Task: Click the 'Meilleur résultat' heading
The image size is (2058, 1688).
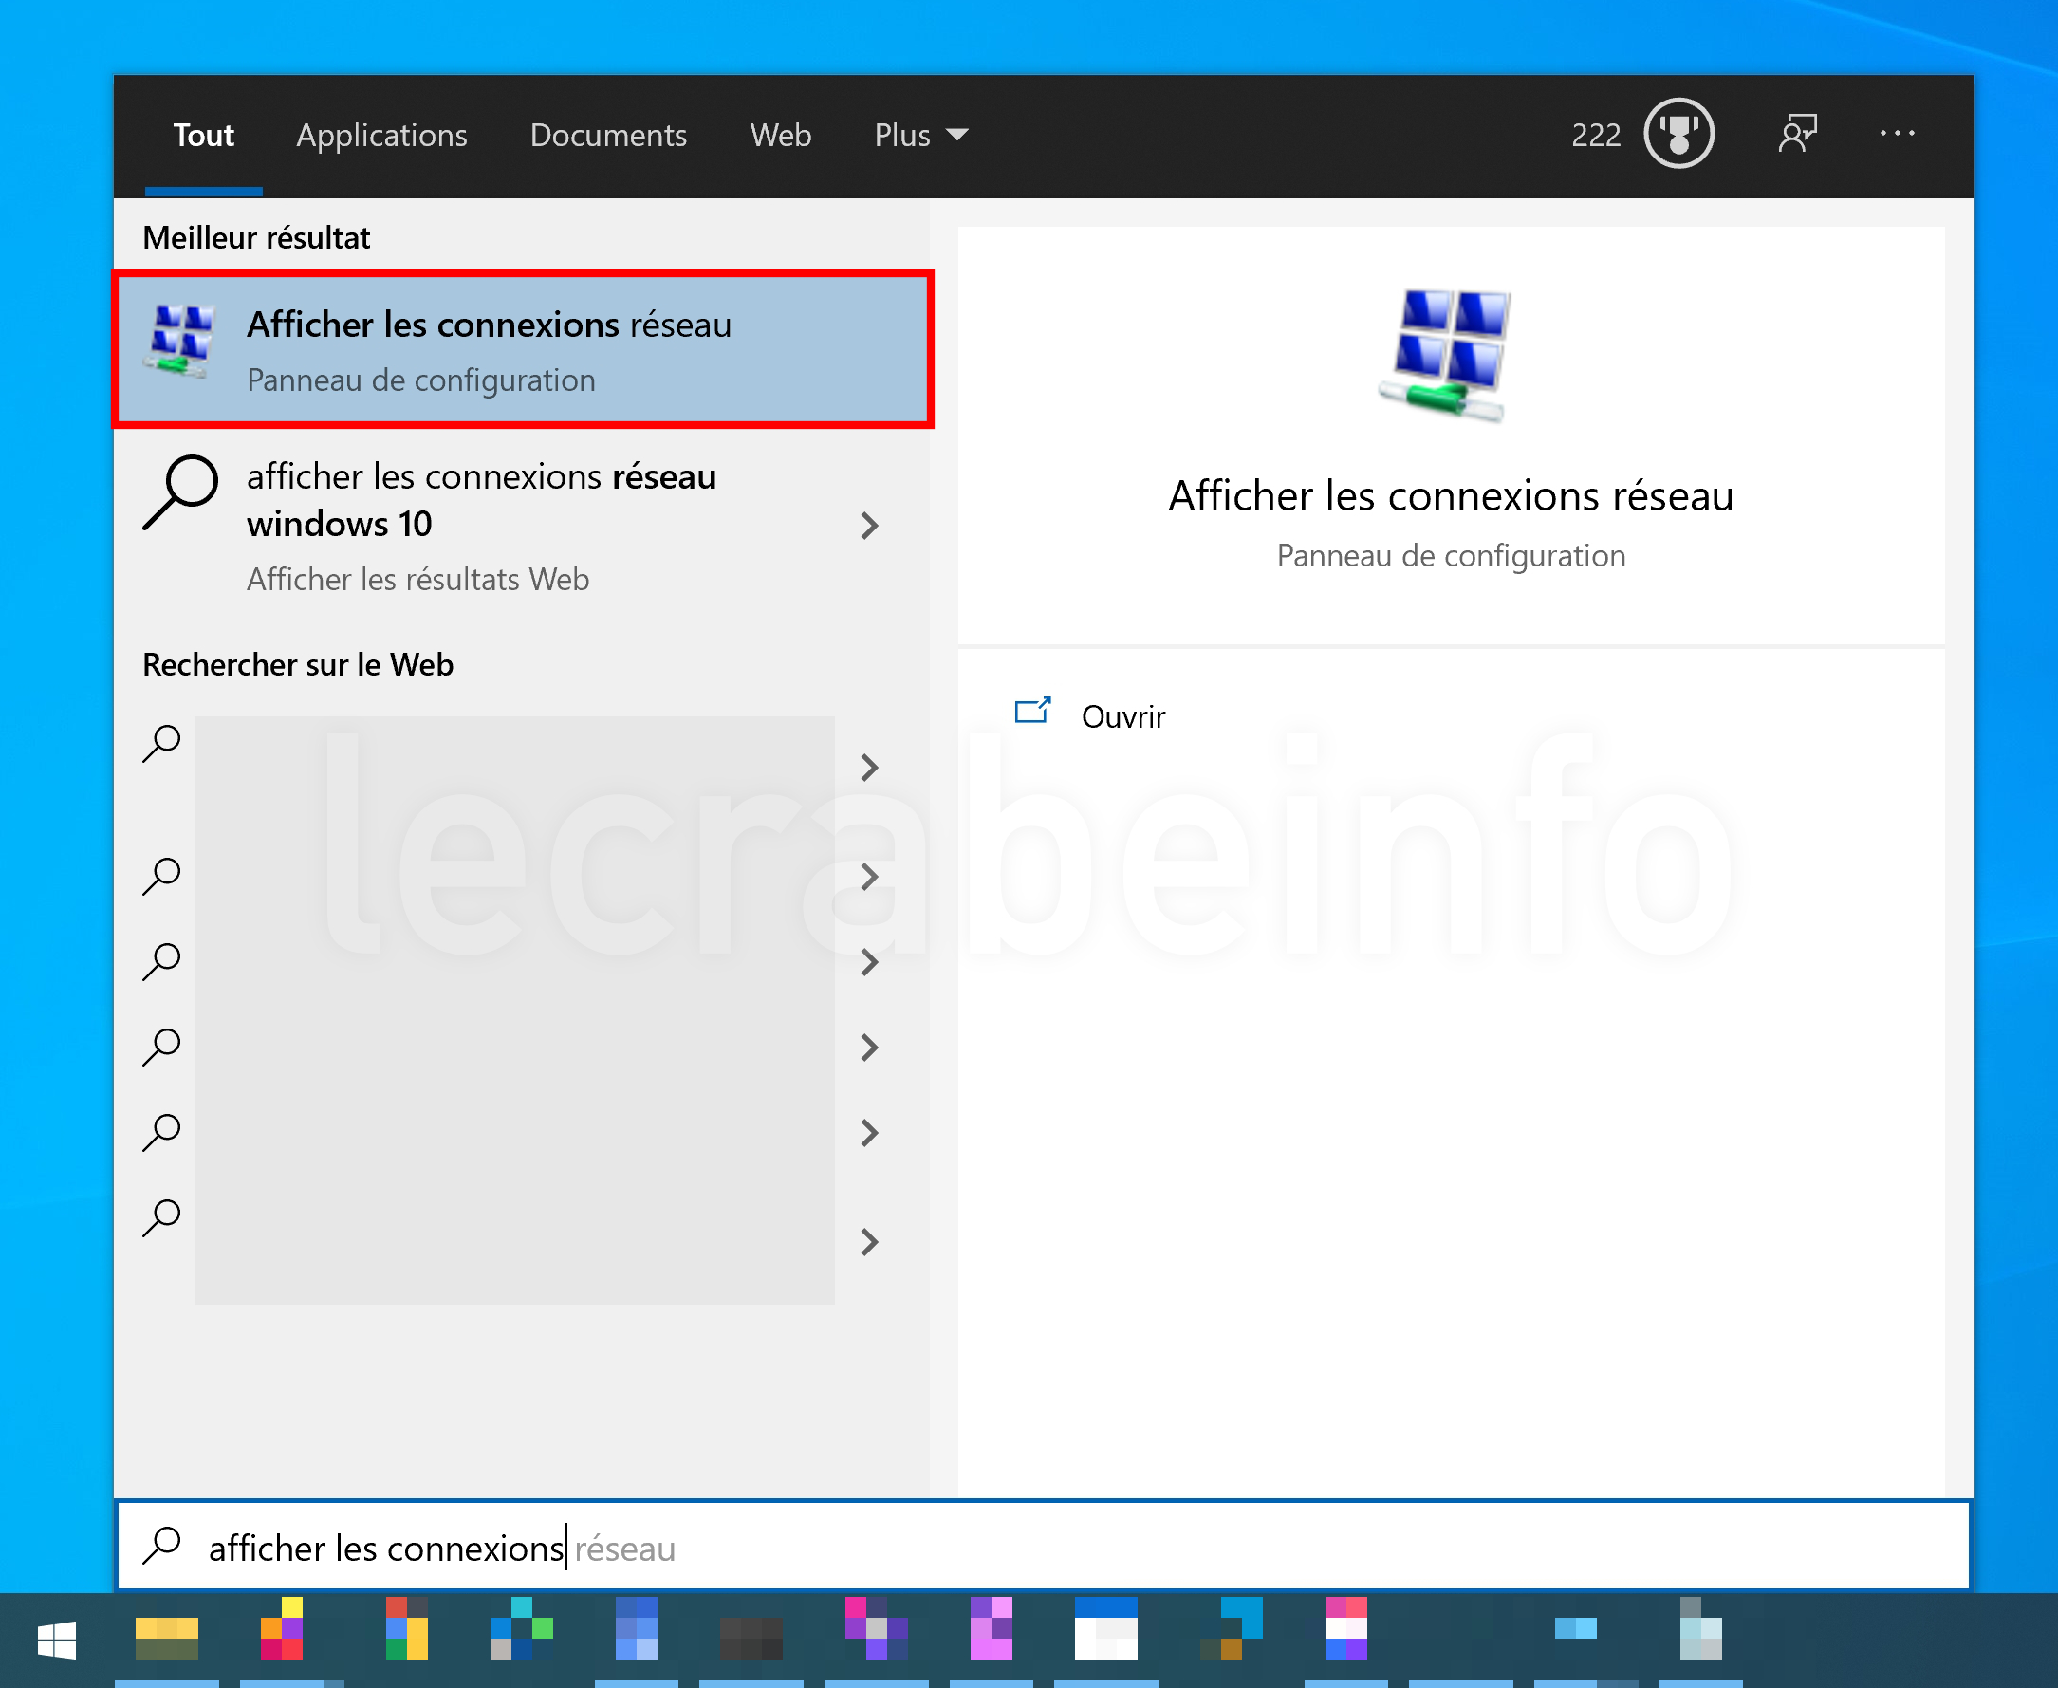Action: point(256,238)
